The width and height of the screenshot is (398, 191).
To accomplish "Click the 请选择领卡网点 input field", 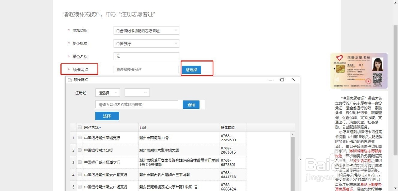I will pyautogui.click(x=146, y=69).
